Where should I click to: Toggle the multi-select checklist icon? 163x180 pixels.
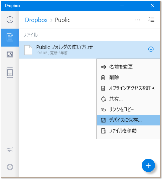point(151,20)
